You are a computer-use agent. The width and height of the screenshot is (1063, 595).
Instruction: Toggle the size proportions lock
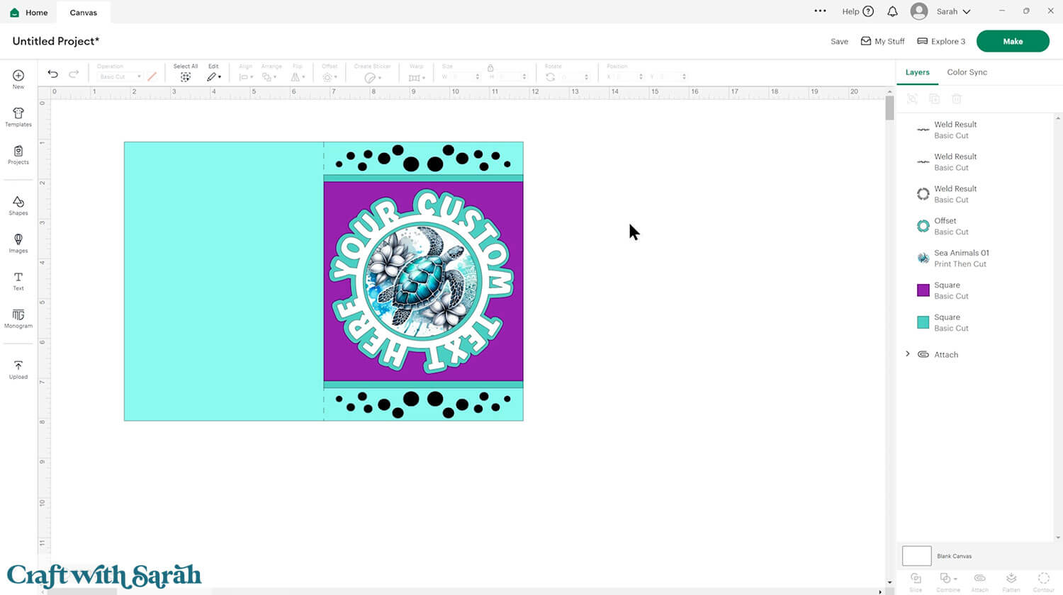tap(490, 67)
